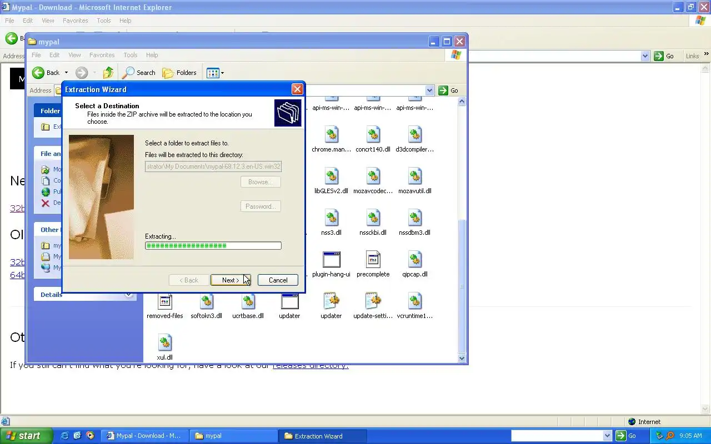Open Edit menu in Internet Explorer

(28, 21)
